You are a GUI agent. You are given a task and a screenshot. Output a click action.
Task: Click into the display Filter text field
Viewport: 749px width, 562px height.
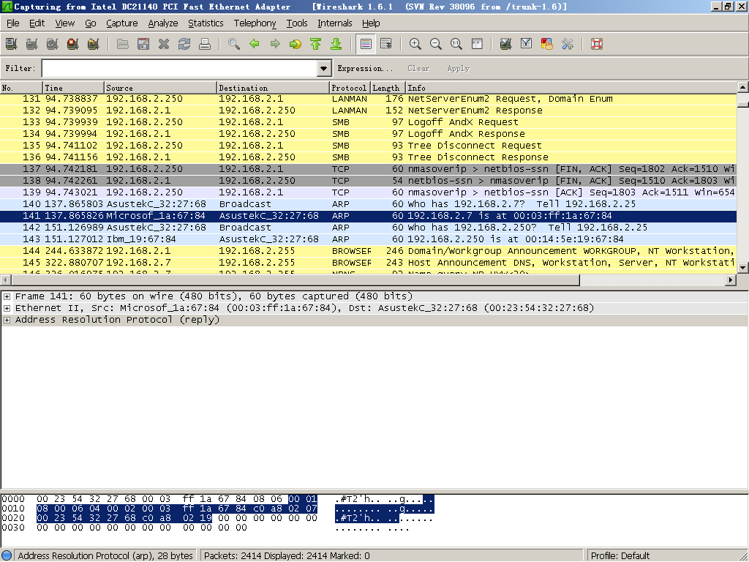tap(180, 69)
